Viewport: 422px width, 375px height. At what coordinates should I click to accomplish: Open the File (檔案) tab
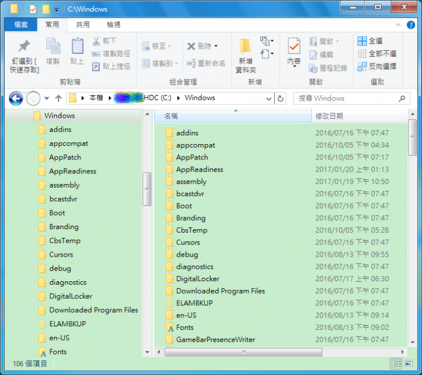[x=21, y=25]
